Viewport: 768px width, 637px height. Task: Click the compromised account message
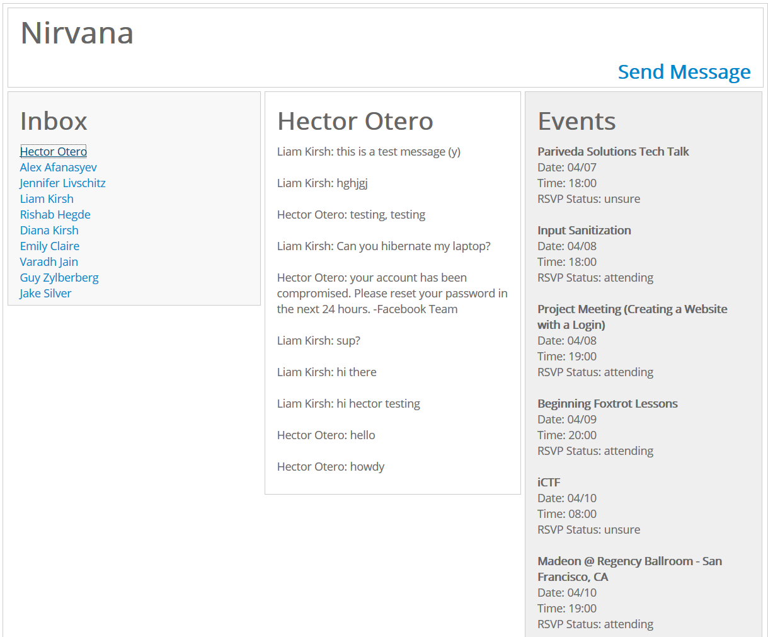click(x=393, y=293)
